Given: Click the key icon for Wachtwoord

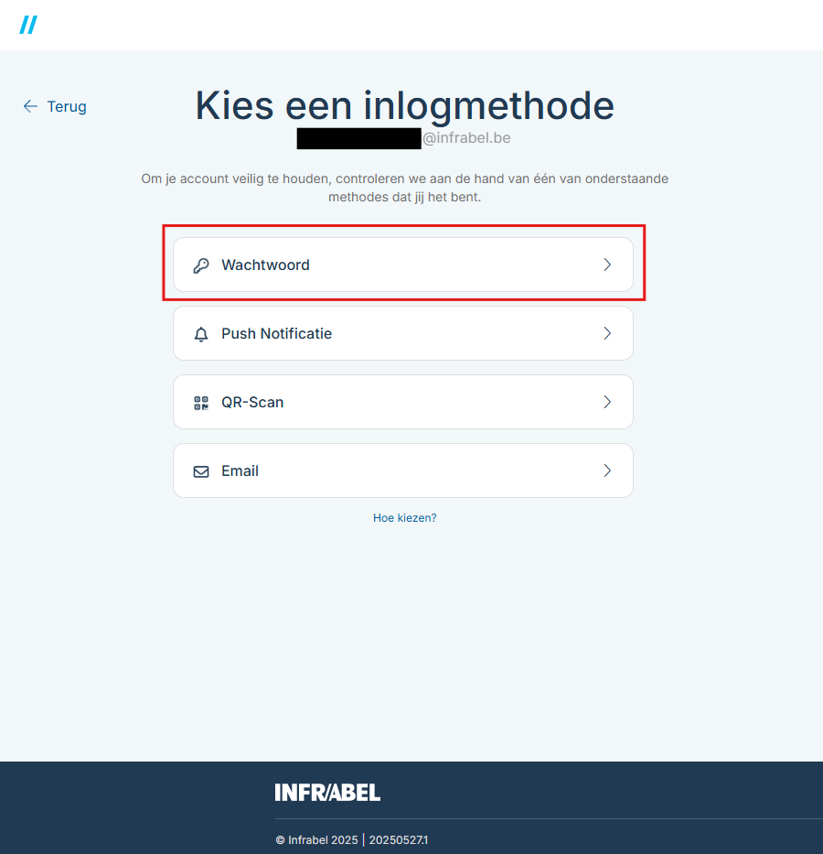Looking at the screenshot, I should (201, 265).
